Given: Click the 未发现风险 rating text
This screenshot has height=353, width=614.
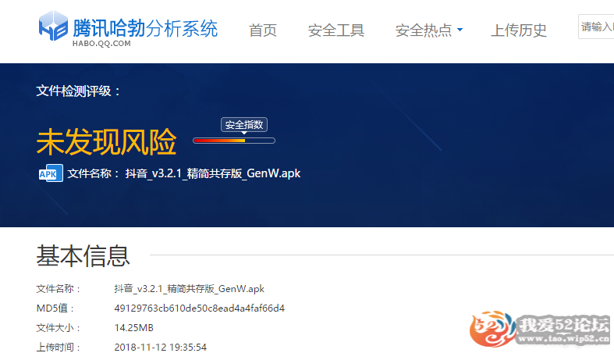Looking at the screenshot, I should click(x=107, y=141).
